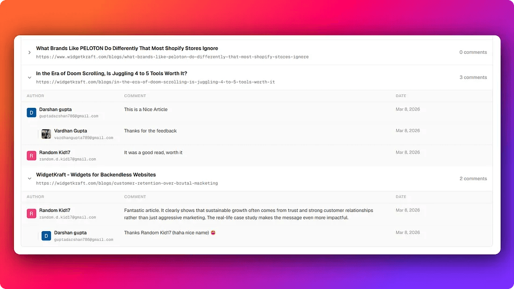Expand the PELOTON blog post comments
The width and height of the screenshot is (514, 289).
pyautogui.click(x=29, y=52)
